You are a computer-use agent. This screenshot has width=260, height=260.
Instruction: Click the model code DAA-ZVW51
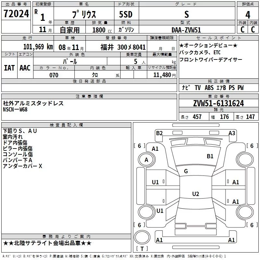pos(186,30)
